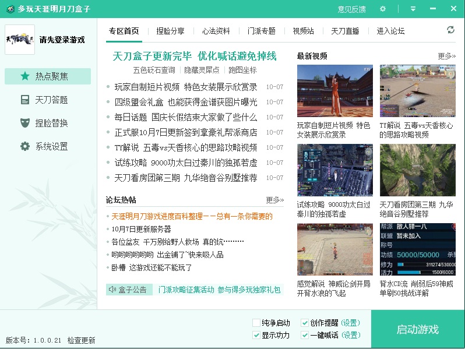This screenshot has height=349, width=465.
Task: Open news 天刀看房团第三期 九华绝音谷别墅推荐
Action: point(186,178)
